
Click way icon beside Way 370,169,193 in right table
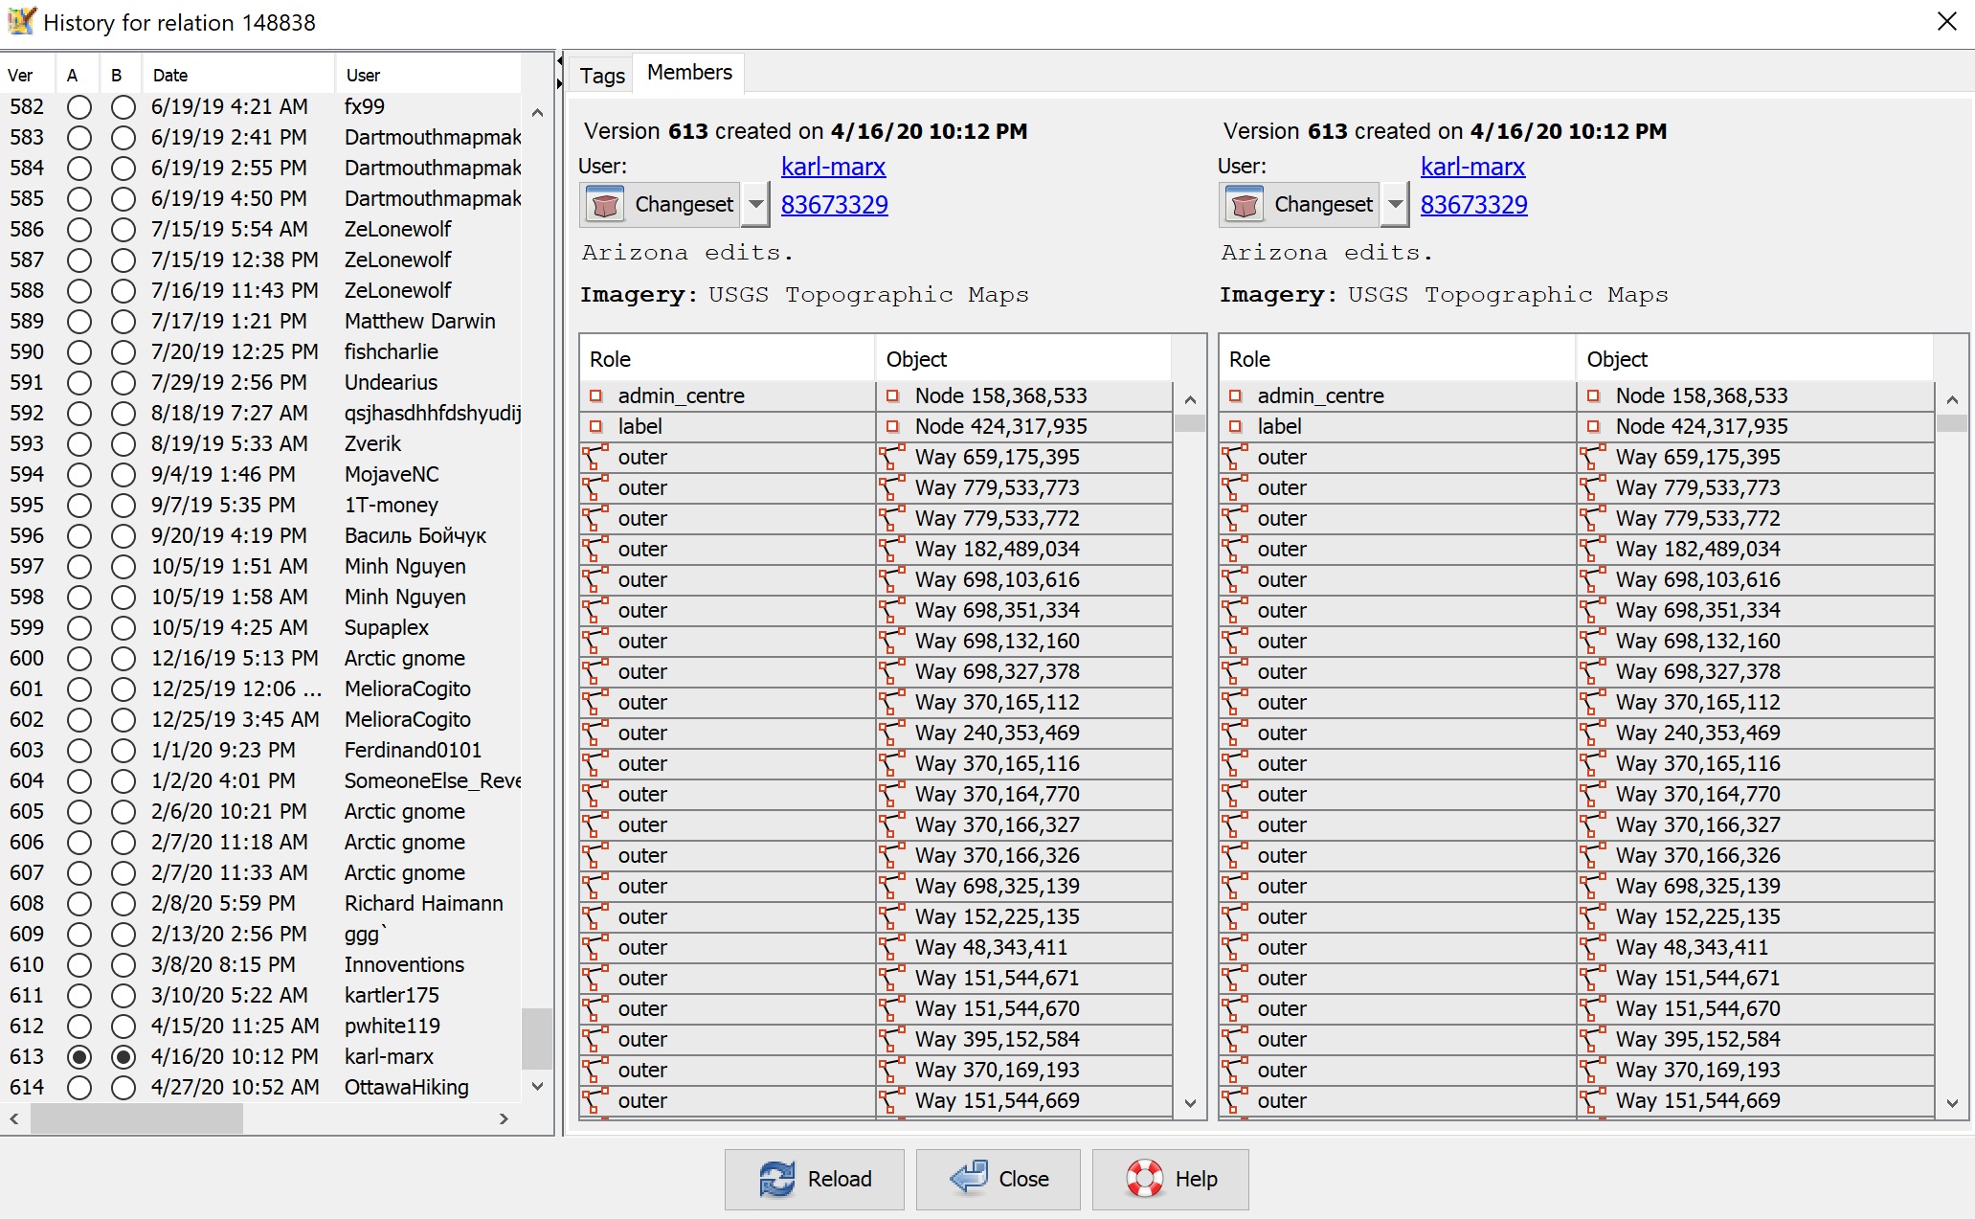pyautogui.click(x=1593, y=1070)
